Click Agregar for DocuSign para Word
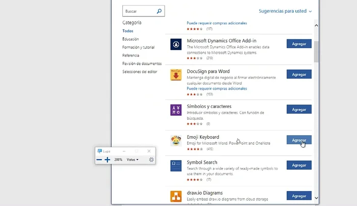 coord(299,74)
